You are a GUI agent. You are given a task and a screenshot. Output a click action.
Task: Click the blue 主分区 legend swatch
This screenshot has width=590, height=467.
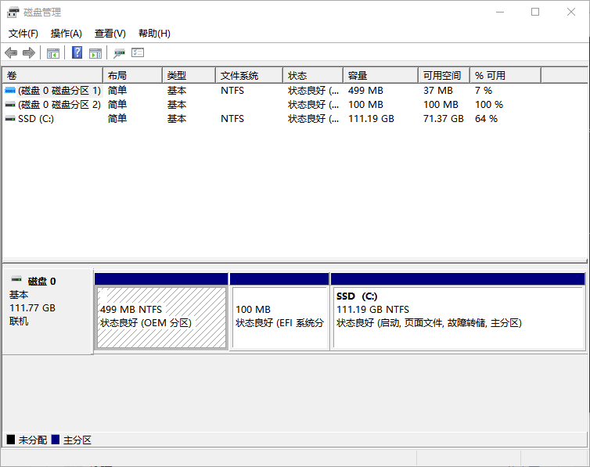click(56, 440)
